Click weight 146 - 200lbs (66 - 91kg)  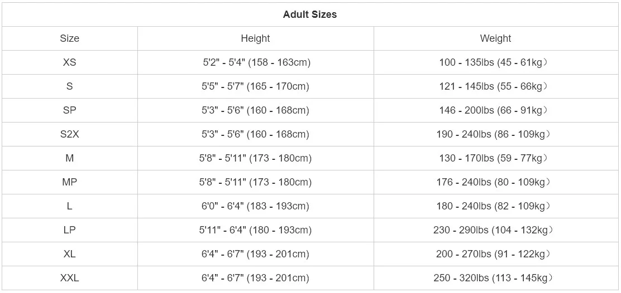pyautogui.click(x=493, y=110)
